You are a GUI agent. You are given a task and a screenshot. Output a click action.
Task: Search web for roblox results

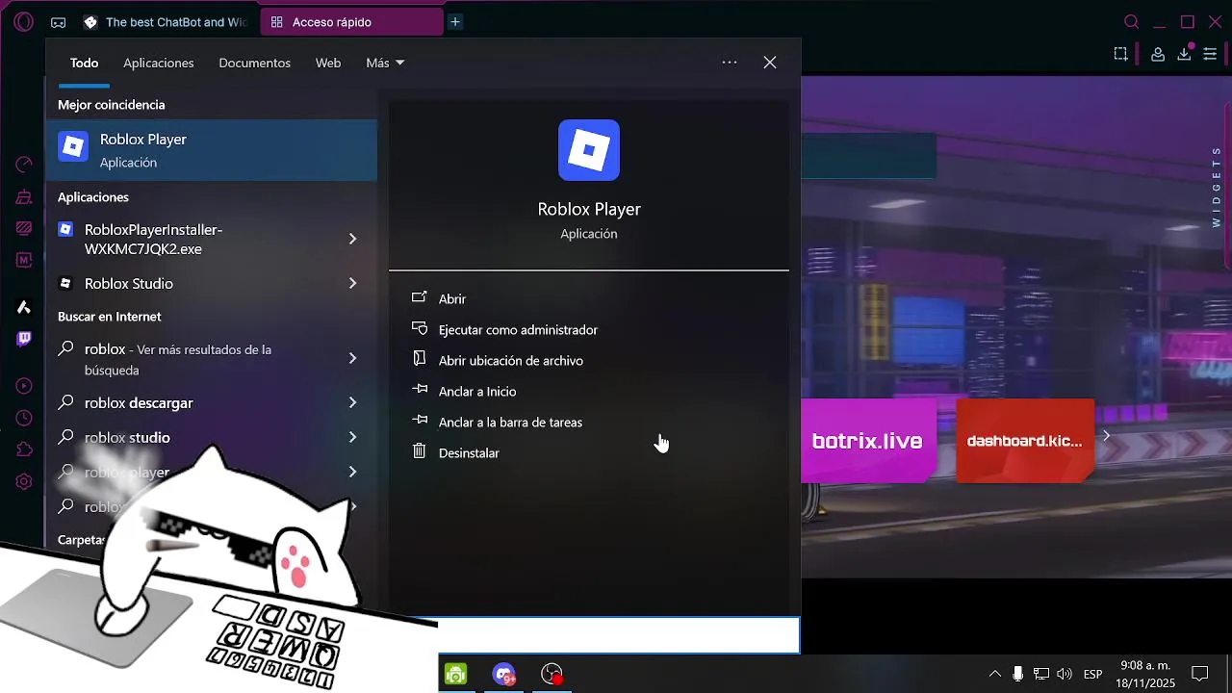pyautogui.click(x=188, y=359)
